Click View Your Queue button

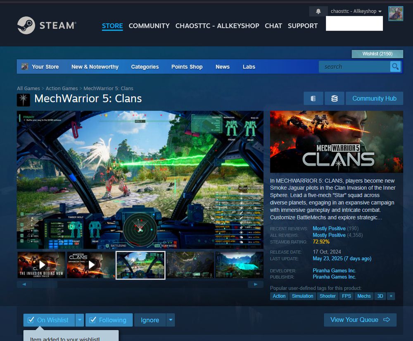(x=360, y=320)
